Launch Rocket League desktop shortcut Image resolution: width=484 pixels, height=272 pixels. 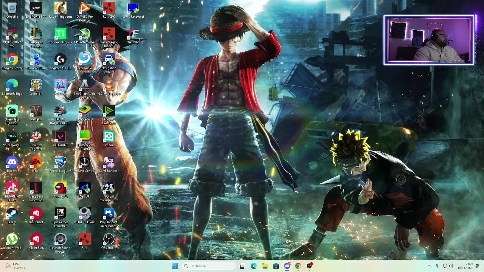60,164
